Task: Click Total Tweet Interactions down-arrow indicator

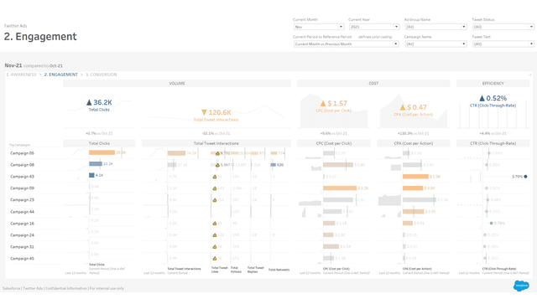Action: pyautogui.click(x=204, y=112)
